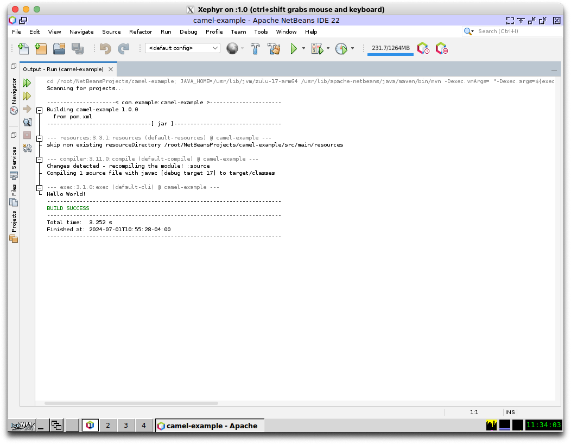Click the profiler snapshot icon with clock
Viewport: 571px width, 444px height.
423,48
